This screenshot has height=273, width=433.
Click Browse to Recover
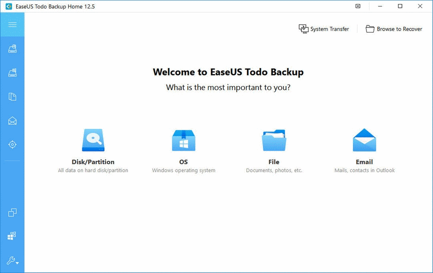click(394, 28)
